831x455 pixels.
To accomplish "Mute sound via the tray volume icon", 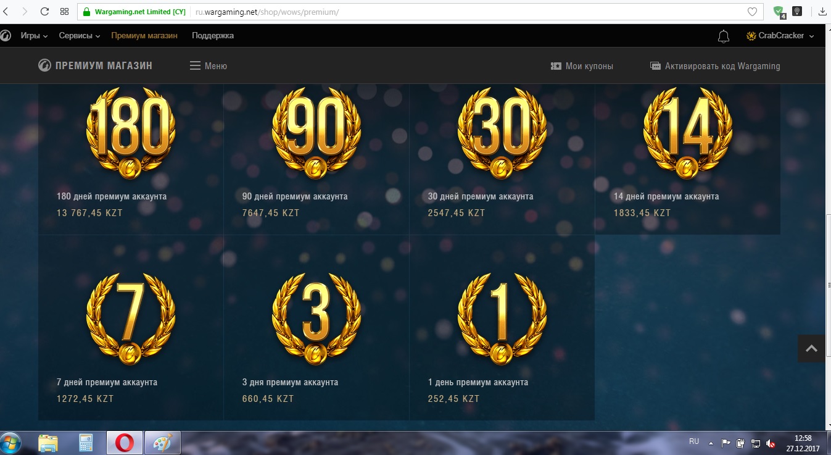I will click(771, 443).
